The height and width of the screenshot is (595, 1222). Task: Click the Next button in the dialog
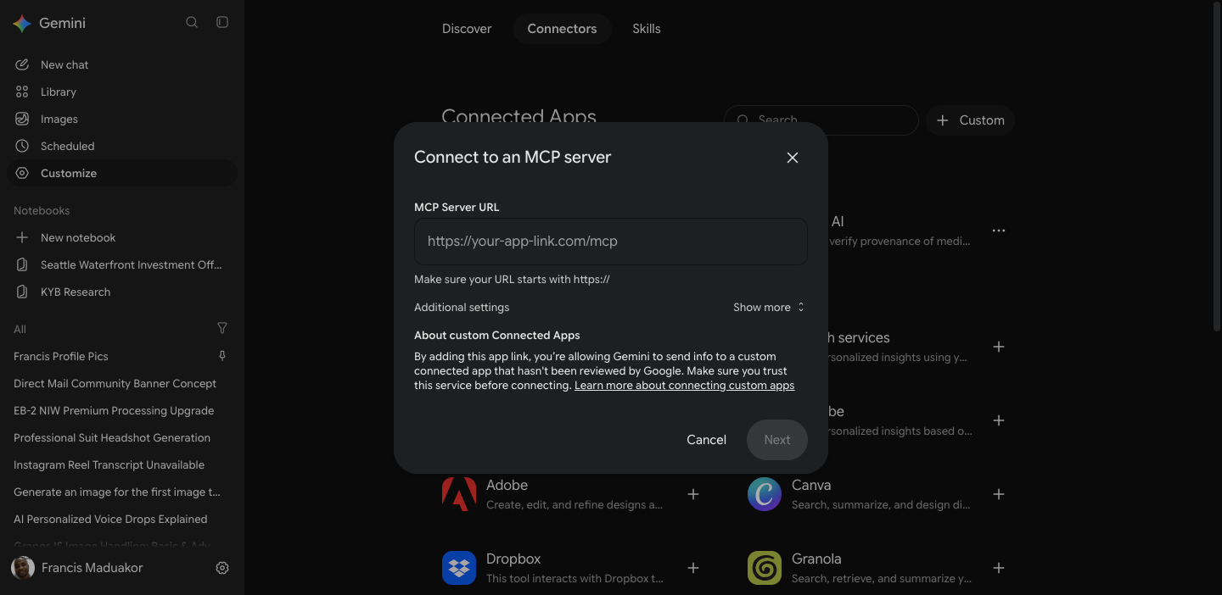tap(777, 440)
